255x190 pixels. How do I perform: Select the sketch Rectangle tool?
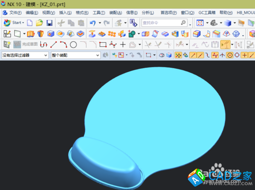(x=103, y=45)
